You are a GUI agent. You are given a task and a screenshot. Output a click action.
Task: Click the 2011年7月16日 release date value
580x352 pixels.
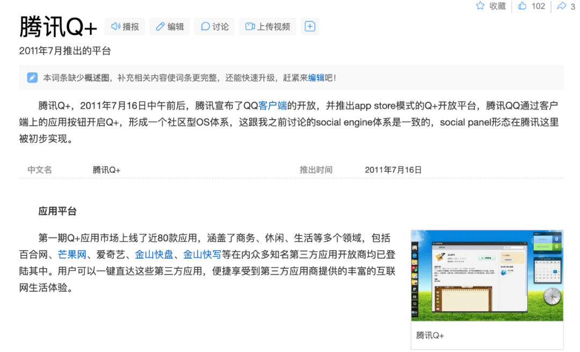click(393, 170)
